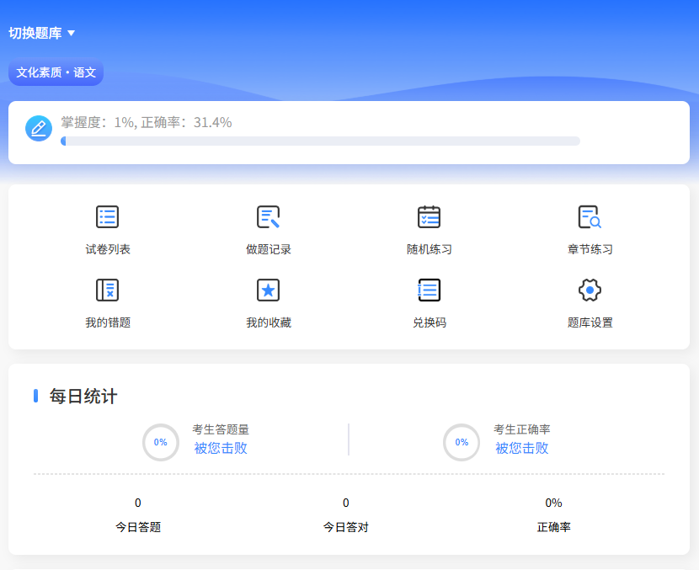Open the 试卷列表 icon
This screenshot has width=699, height=570.
click(107, 217)
